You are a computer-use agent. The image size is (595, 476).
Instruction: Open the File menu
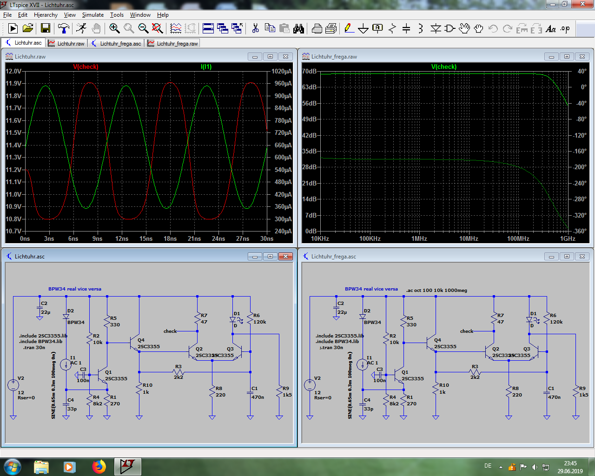(x=7, y=15)
